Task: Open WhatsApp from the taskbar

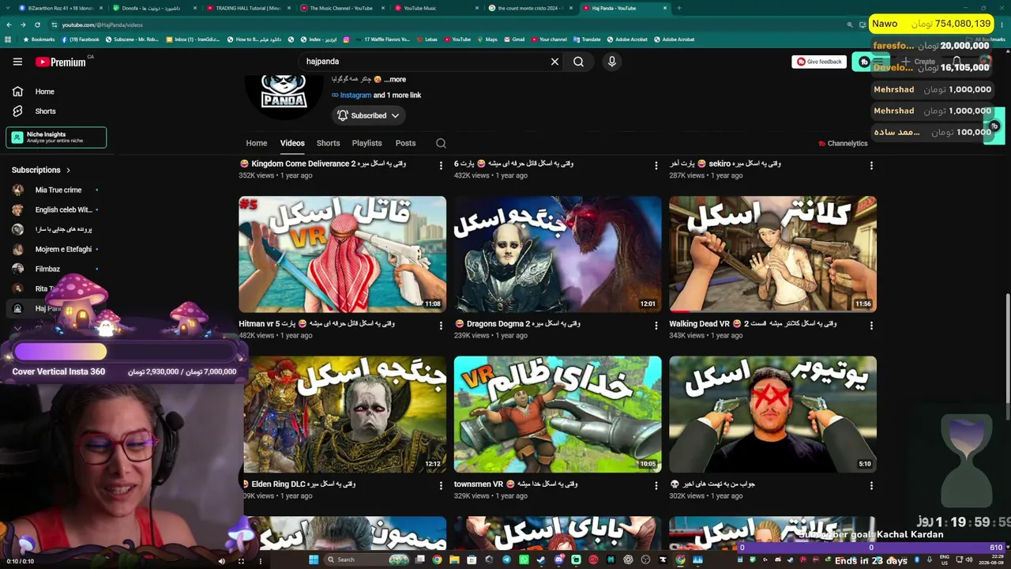Action: 524,560
